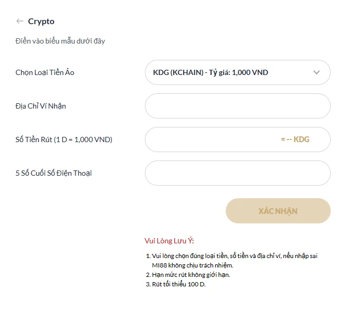Click the "= -- KDG" conversion indicator
The height and width of the screenshot is (311, 347).
click(x=295, y=140)
